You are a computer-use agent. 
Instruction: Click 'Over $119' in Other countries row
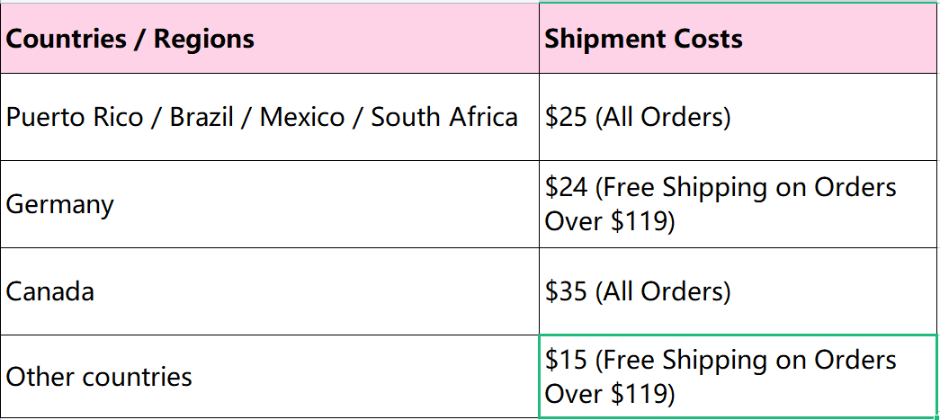click(610, 394)
